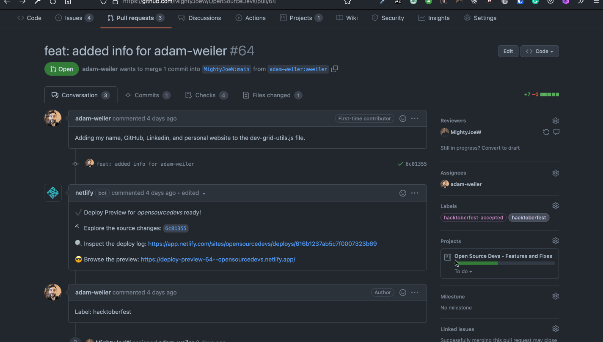Click the commit success check mark

pos(400,164)
